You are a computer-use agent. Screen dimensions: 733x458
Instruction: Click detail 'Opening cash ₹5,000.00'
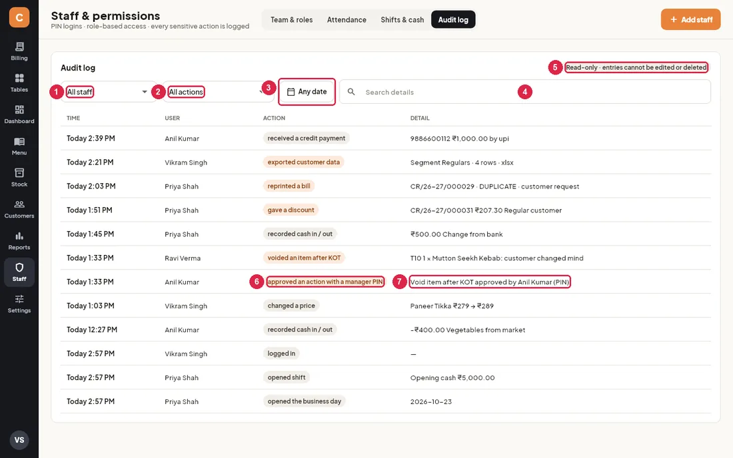click(452, 377)
